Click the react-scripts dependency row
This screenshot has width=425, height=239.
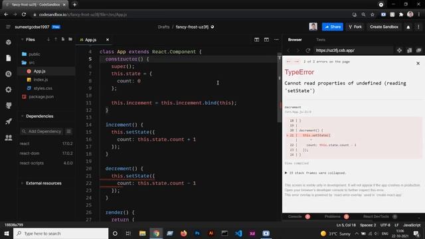tap(46, 163)
